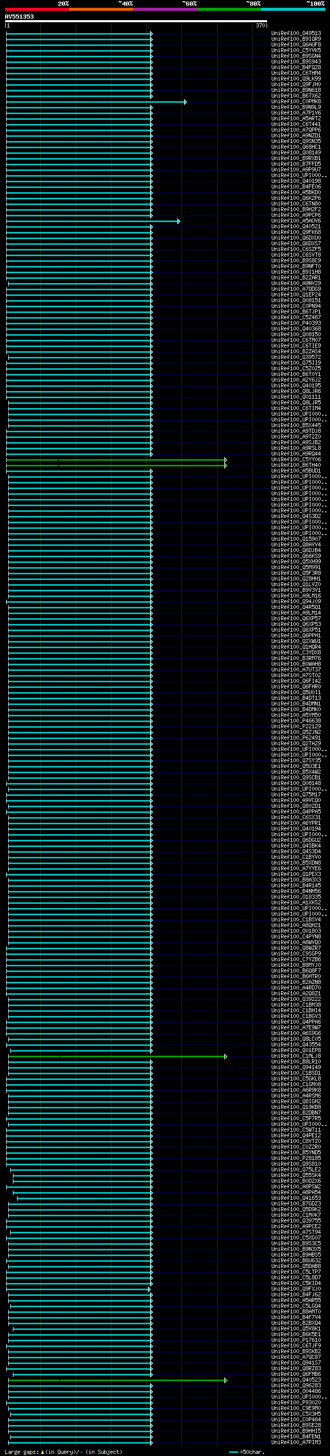Viewport: 330px width, 1456px height.
Task: Select label UniRef100_Q6XP57
Action: coord(296,618)
